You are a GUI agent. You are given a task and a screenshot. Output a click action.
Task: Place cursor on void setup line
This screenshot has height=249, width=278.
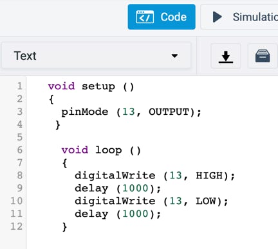(x=91, y=87)
